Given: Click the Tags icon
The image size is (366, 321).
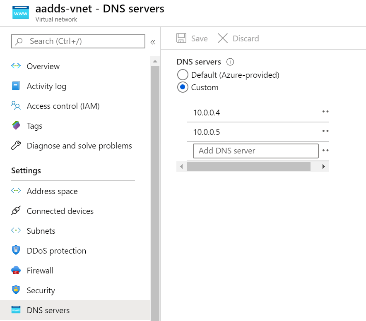Looking at the screenshot, I should click(16, 126).
